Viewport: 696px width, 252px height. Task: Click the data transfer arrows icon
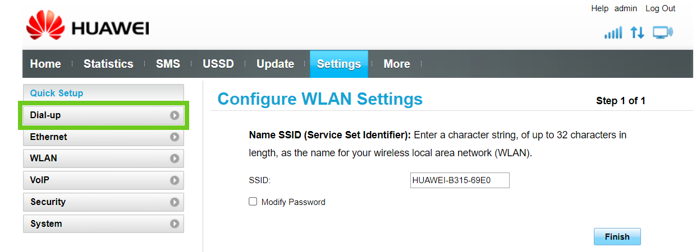tap(637, 32)
